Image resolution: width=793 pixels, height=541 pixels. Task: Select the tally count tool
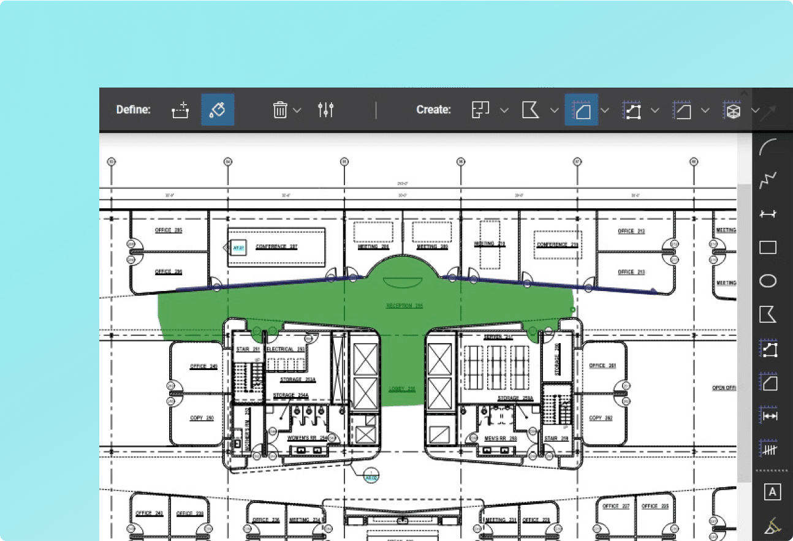[768, 449]
